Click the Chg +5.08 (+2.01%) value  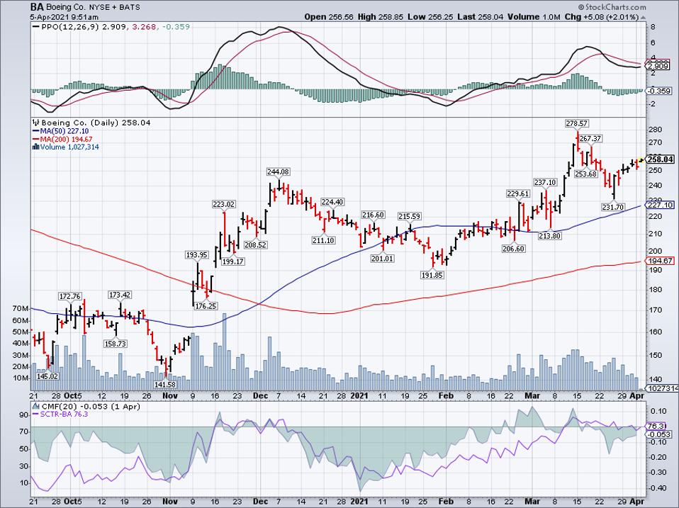pyautogui.click(x=602, y=17)
